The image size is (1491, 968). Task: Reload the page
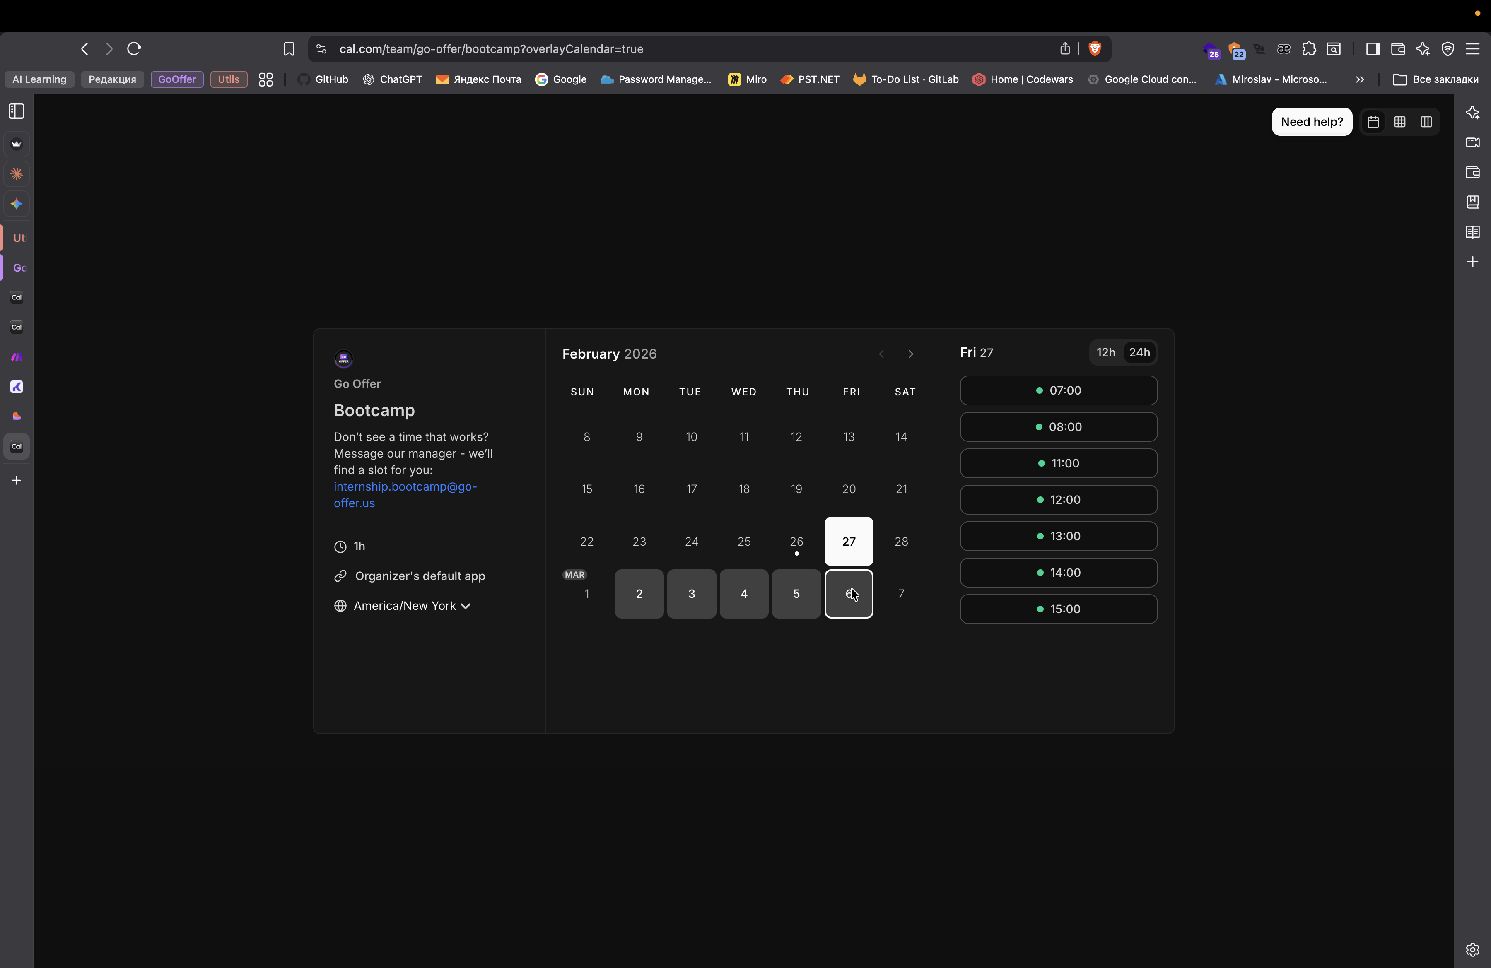pos(134,49)
